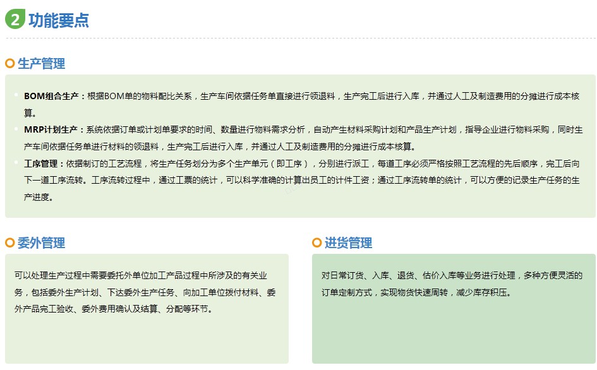
Task: Click the orange circle beside 委外管理
Action: tap(10, 242)
